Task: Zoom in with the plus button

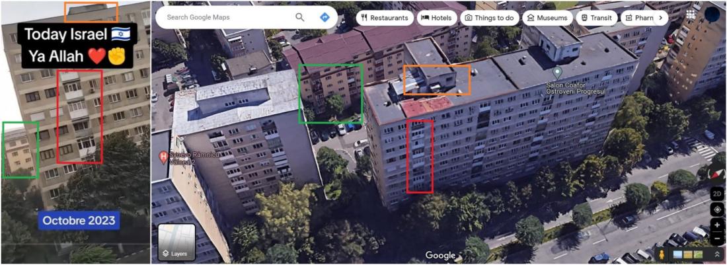Action: [717, 225]
